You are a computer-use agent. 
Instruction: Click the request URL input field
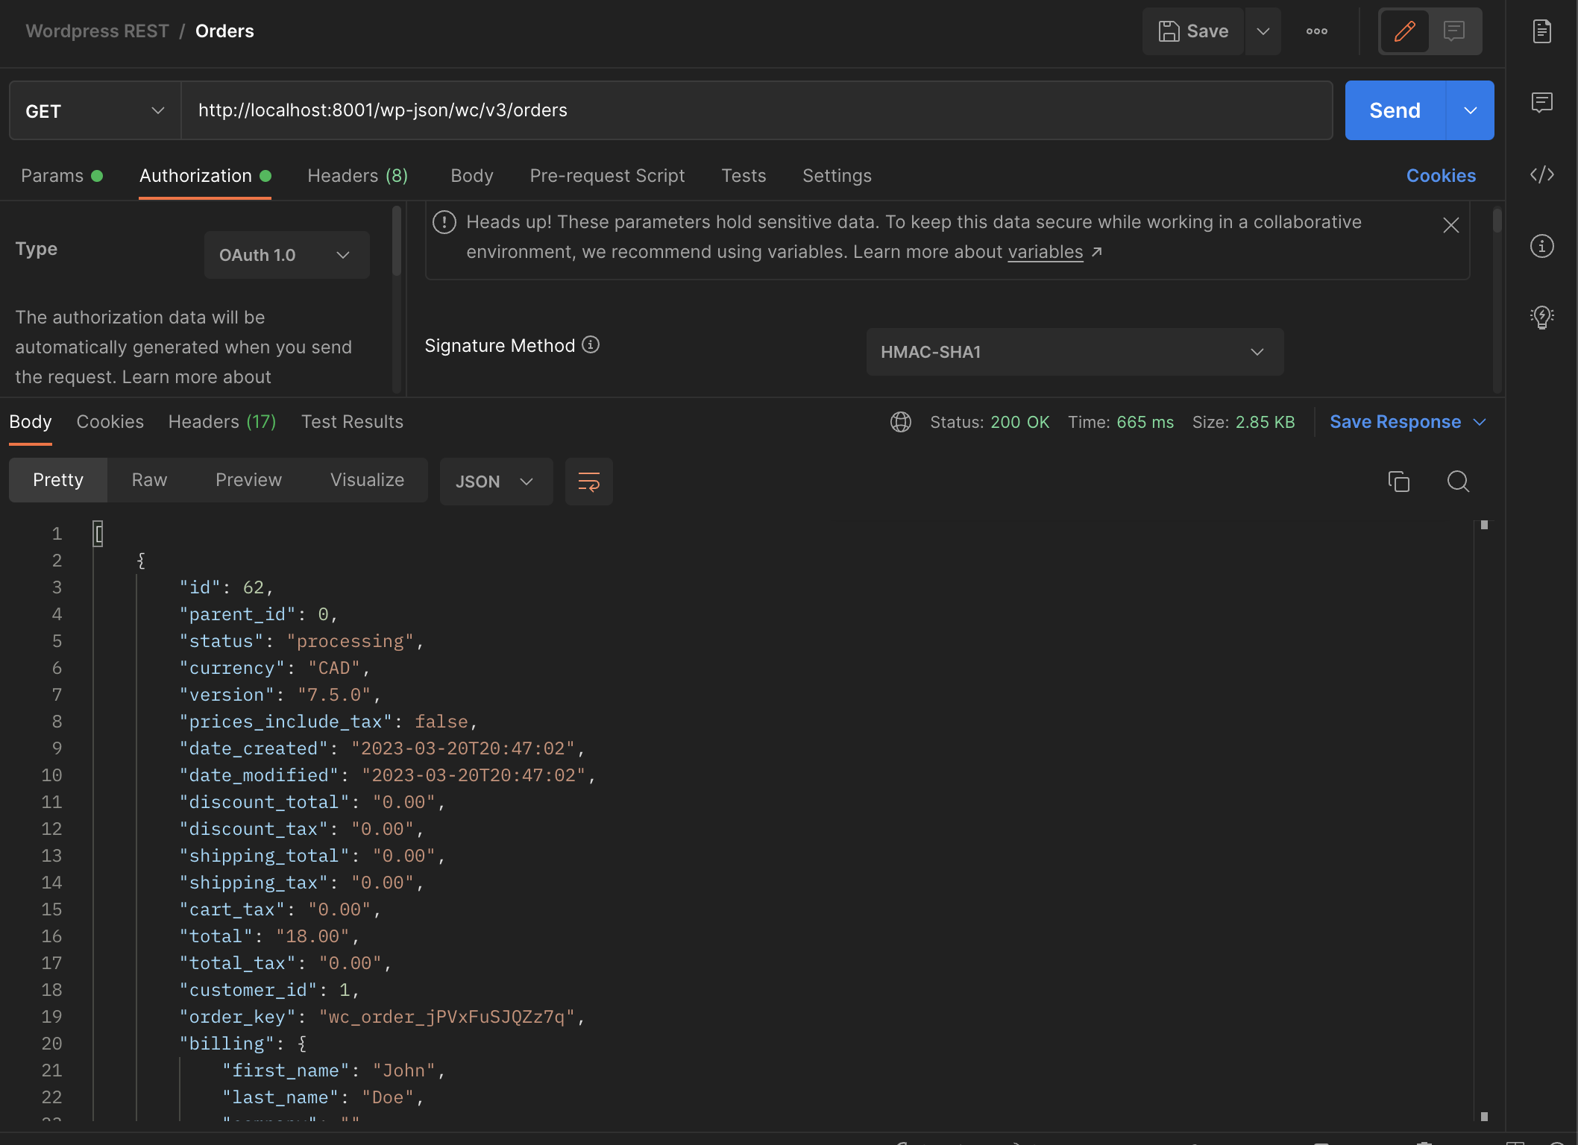[756, 111]
